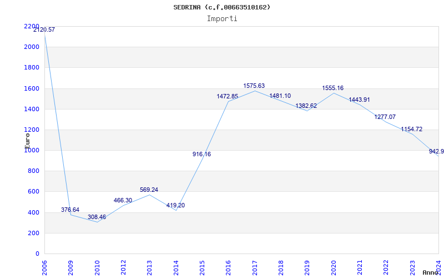The width and height of the screenshot is (444, 278).
Task: Click the 'Euro' y-axis title
Action: 27,141
